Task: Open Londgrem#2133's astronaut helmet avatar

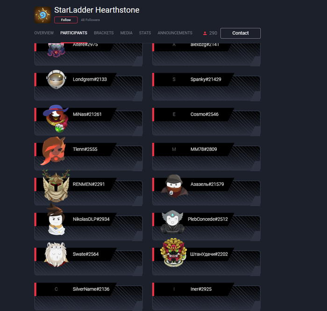Action: (57, 79)
